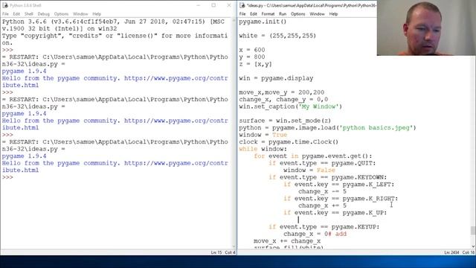The width and height of the screenshot is (476, 268).
Task: Click the 'x = 600' line
Action: point(252,50)
